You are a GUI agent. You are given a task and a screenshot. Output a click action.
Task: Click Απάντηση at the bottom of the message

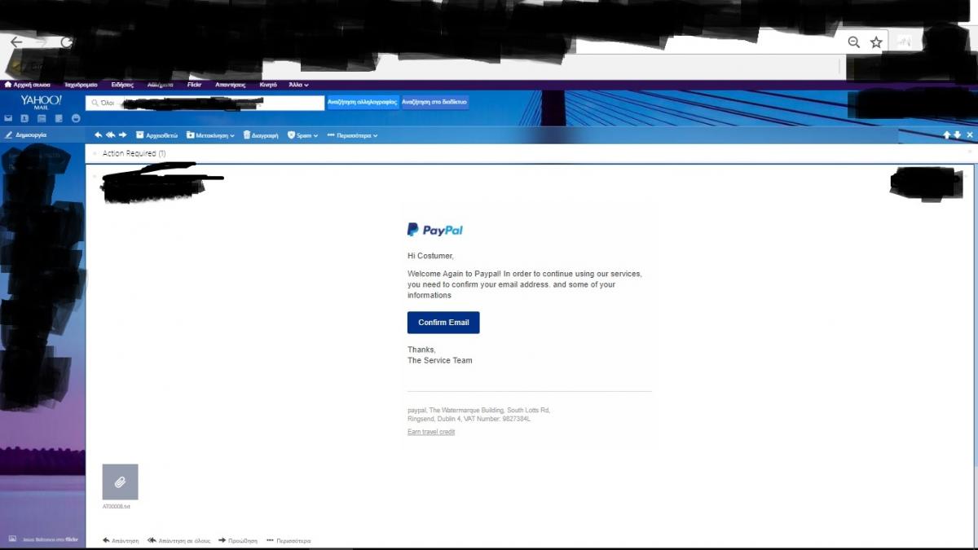point(121,540)
